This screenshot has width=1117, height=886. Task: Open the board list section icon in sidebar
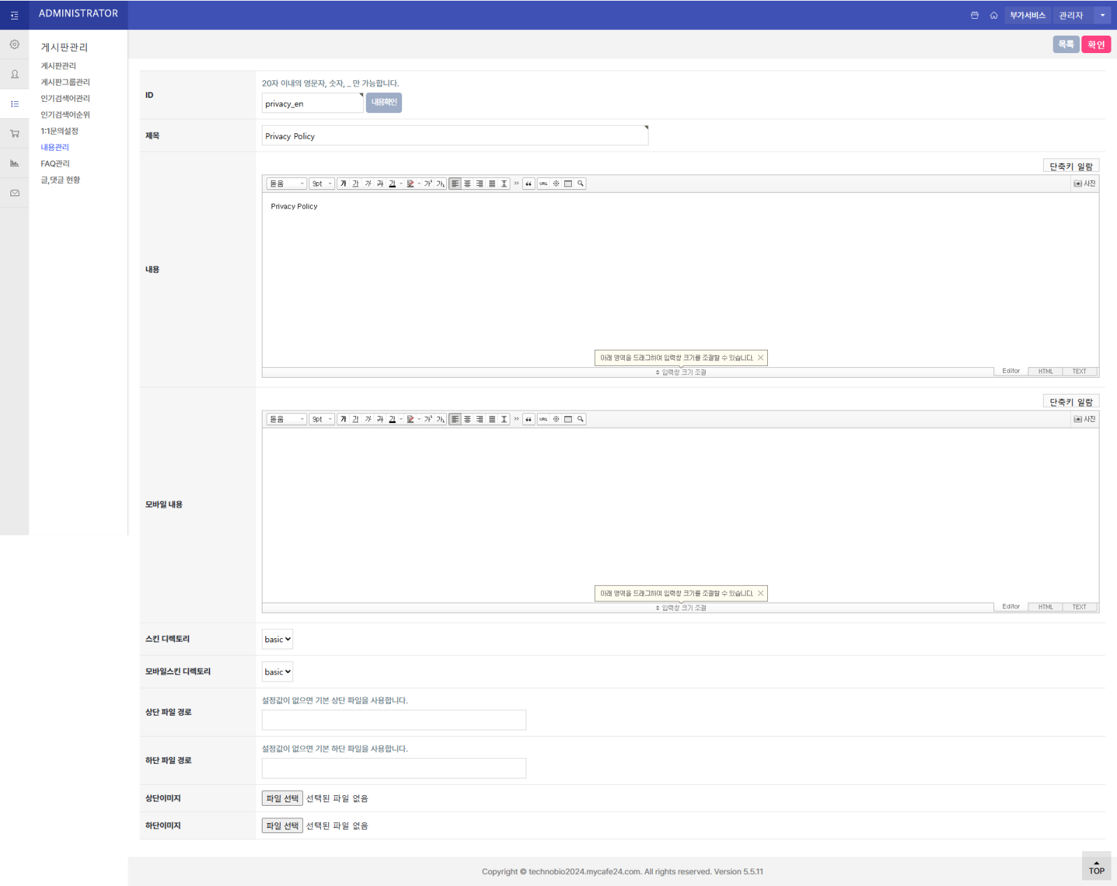15,104
